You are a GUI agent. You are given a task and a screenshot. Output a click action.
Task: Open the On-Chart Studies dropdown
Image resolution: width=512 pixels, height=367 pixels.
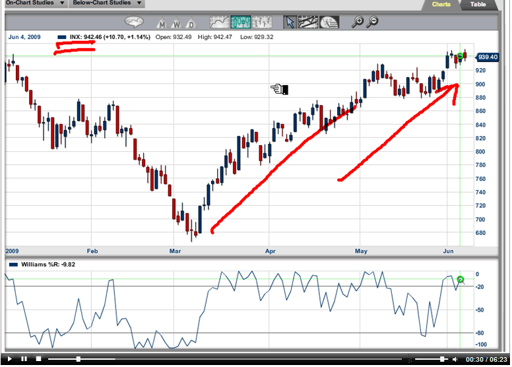point(33,3)
